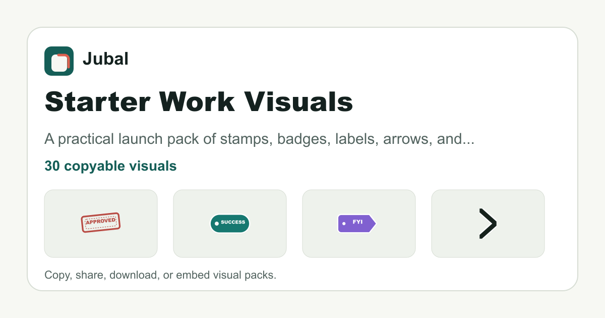Click the hole dot on FYI tag

344,224
